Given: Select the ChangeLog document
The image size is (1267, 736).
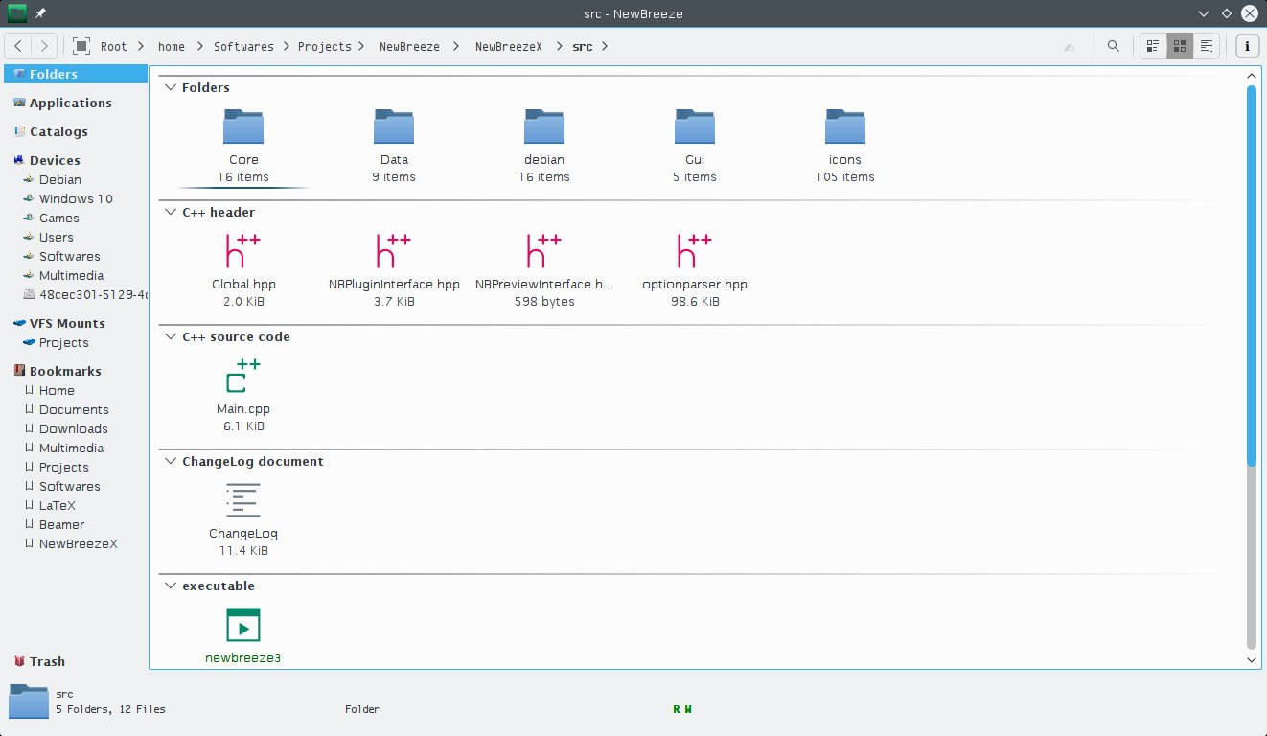Looking at the screenshot, I should [243, 518].
